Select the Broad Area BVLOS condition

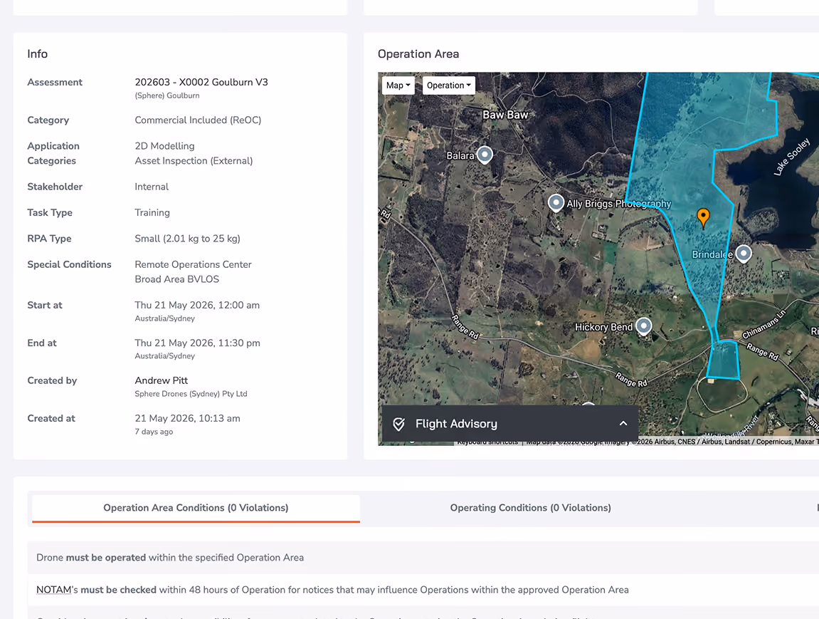click(177, 279)
